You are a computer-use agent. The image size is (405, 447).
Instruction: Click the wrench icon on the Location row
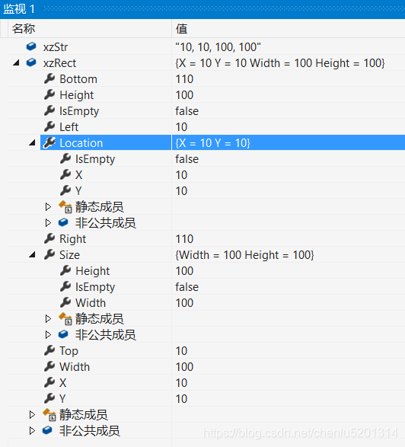point(49,142)
